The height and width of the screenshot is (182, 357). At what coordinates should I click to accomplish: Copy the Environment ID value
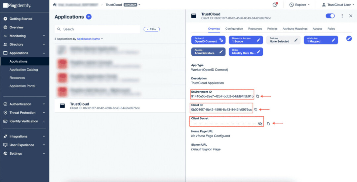[x=257, y=96]
